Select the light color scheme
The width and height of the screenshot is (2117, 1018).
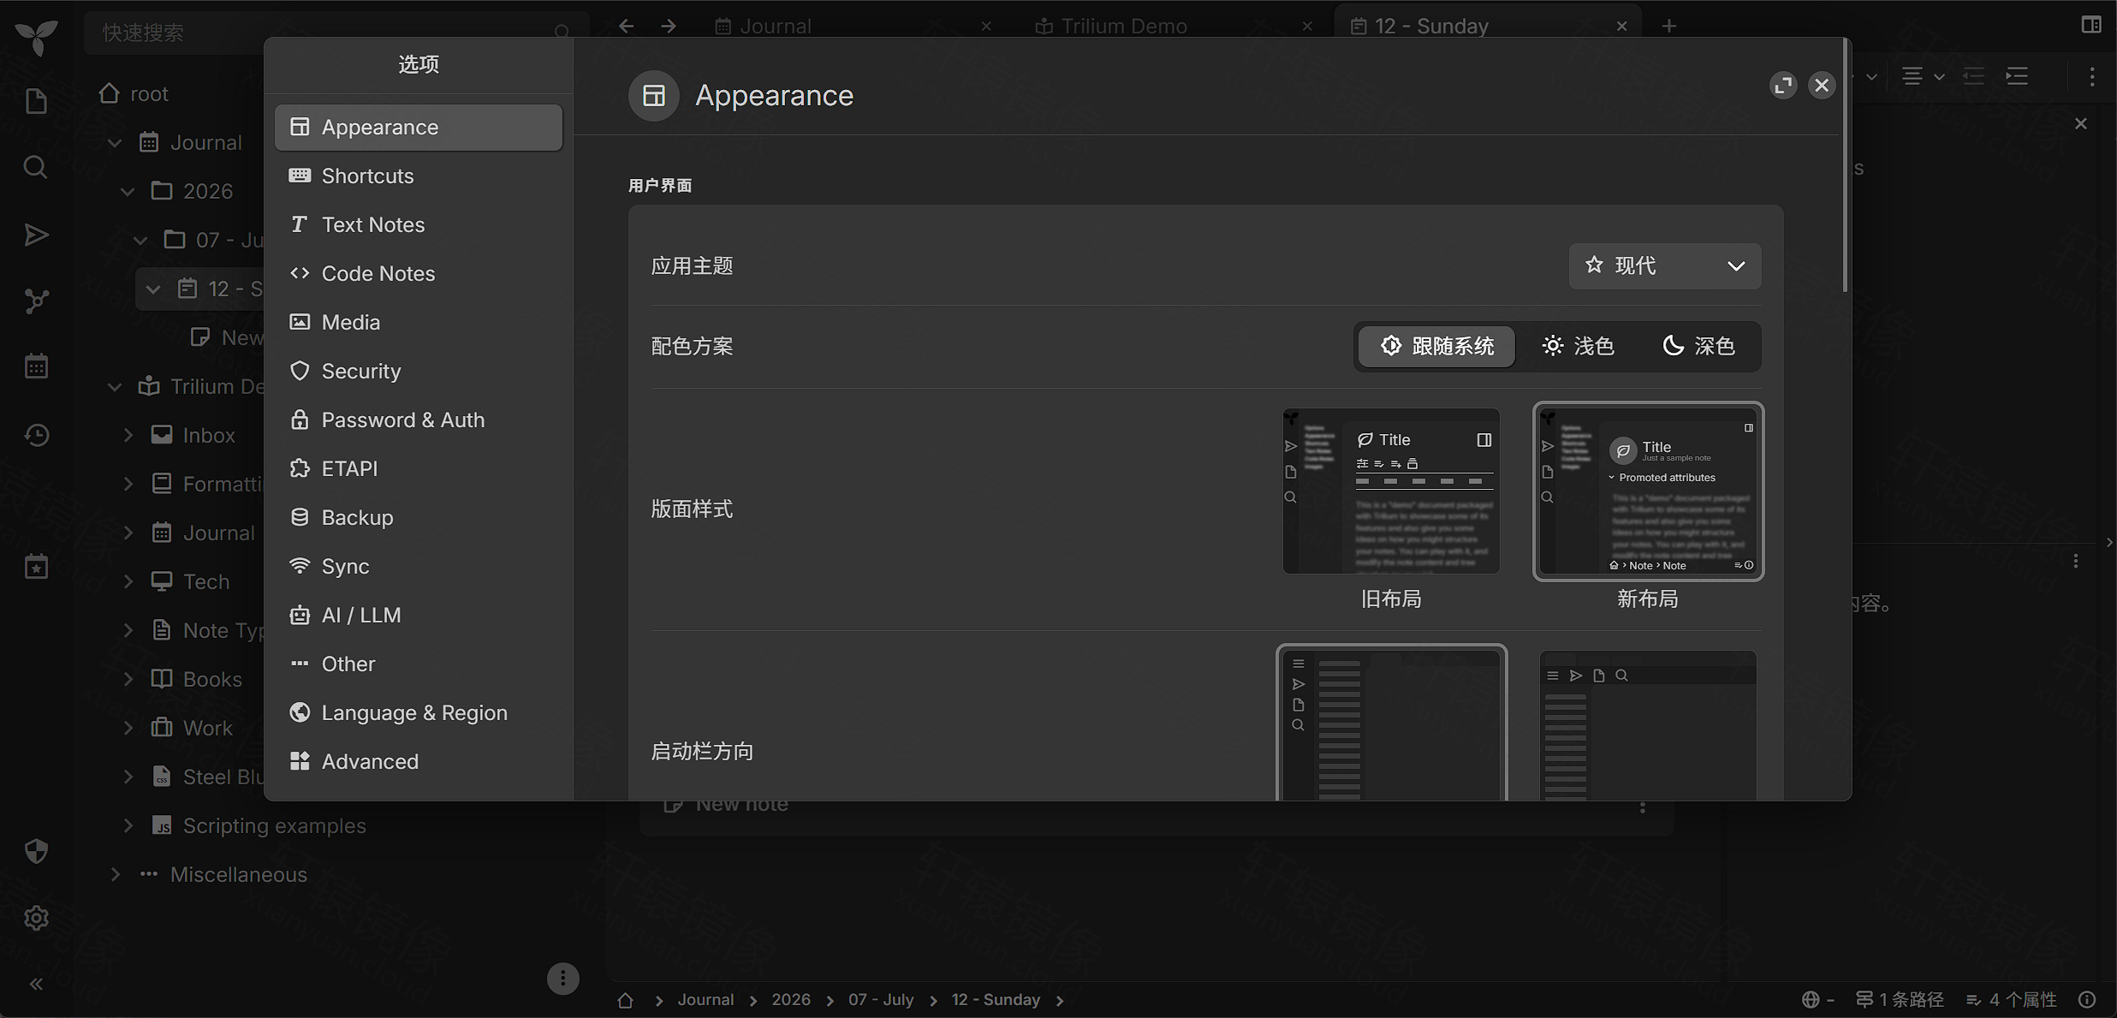[x=1578, y=346]
